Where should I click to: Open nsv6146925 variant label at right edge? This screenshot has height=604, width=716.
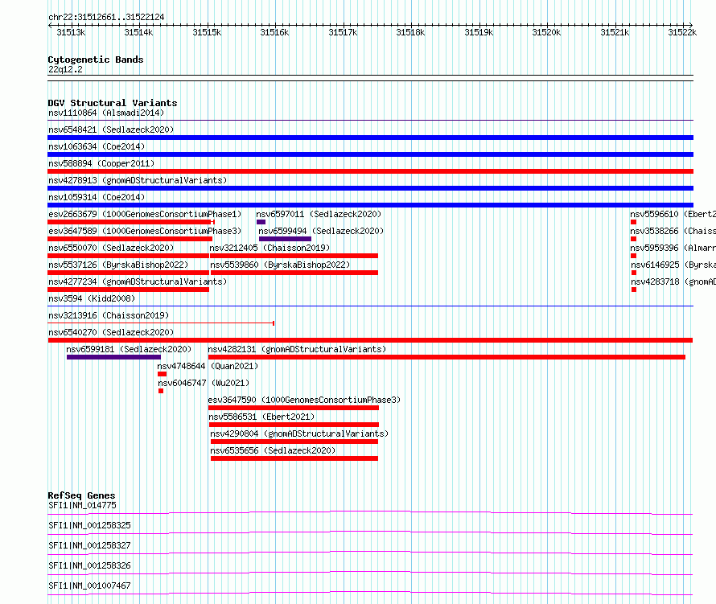click(x=673, y=265)
